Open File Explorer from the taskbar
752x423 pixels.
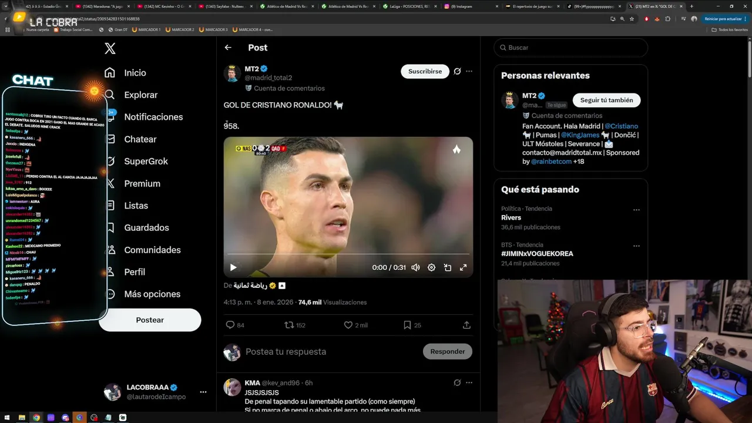[x=22, y=418]
